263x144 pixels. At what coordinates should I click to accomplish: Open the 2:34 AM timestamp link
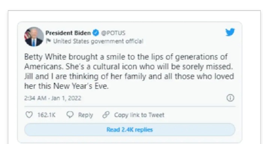click(x=35, y=98)
